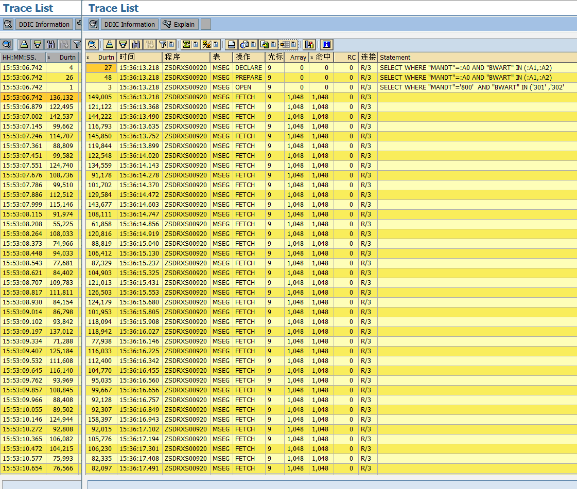Create subtotals with the sigma-percent icon
This screenshot has height=489, width=577.
(x=206, y=45)
